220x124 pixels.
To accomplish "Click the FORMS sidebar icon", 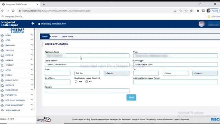I will click(x=2, y=75).
